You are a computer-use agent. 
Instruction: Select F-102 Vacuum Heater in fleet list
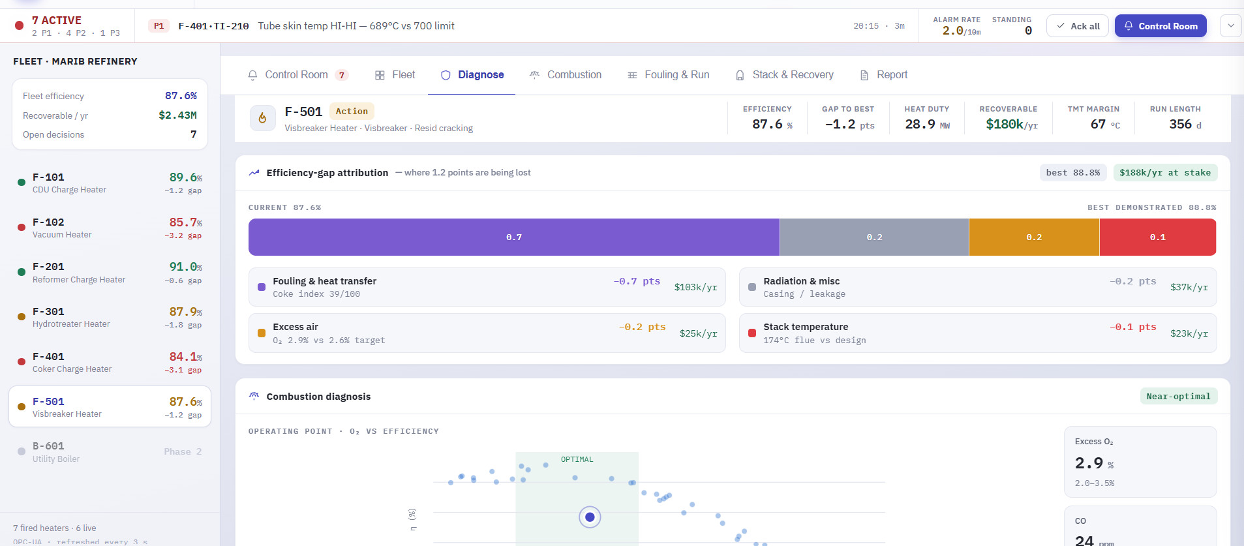tap(110, 228)
